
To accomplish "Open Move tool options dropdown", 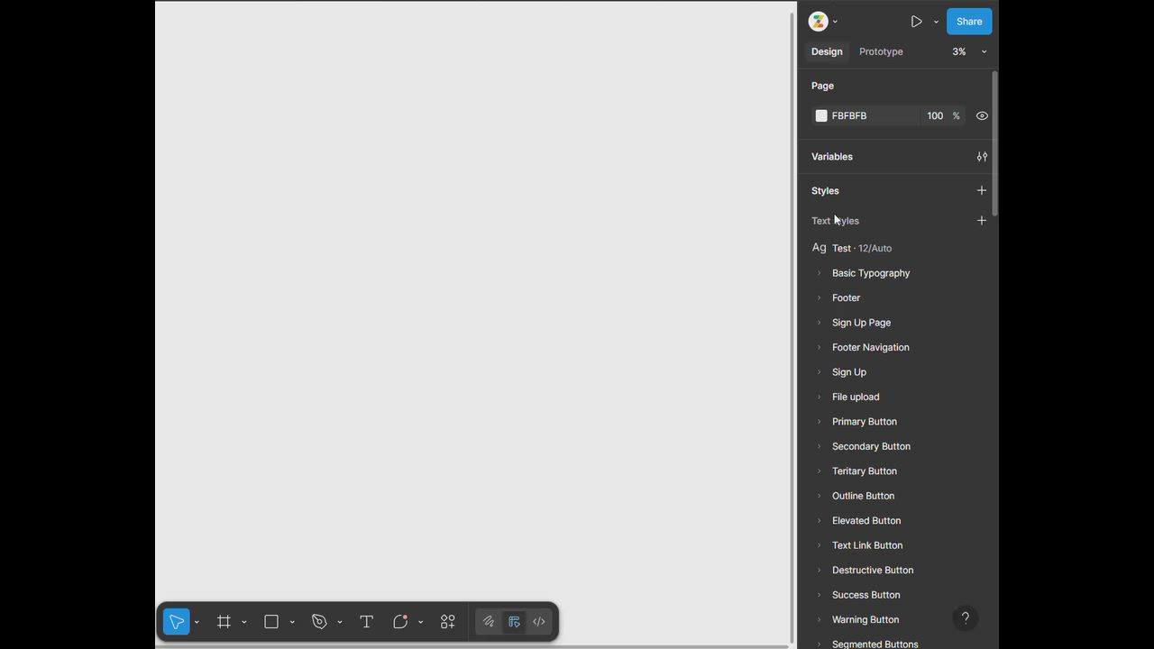I will (x=197, y=622).
